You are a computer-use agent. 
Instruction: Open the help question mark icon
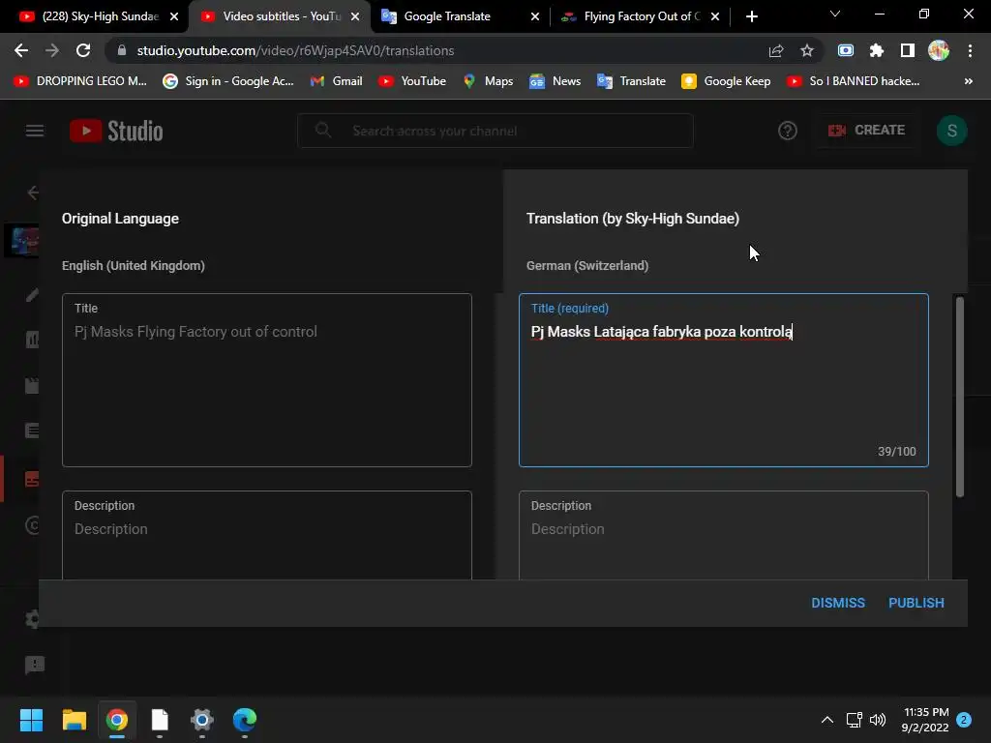[787, 131]
